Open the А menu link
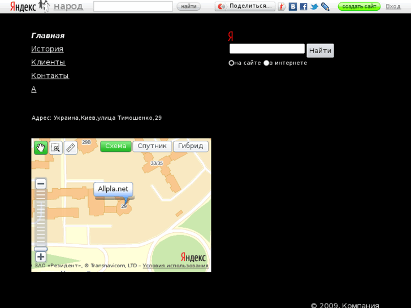Screen dimensions: 411x308 tap(33, 89)
